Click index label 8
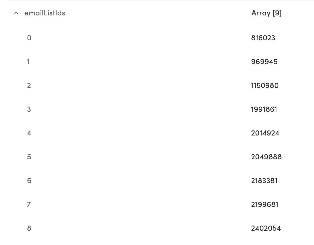314x245 pixels. 29,228
